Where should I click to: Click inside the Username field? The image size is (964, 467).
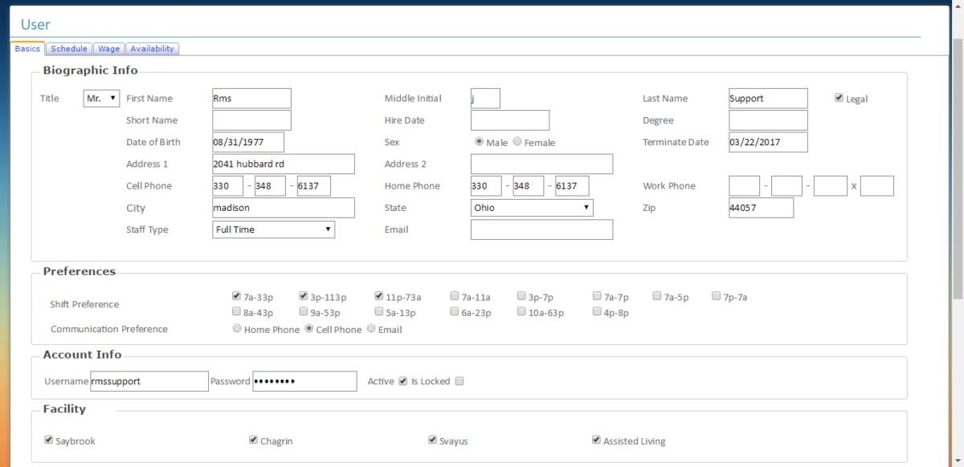(x=149, y=381)
